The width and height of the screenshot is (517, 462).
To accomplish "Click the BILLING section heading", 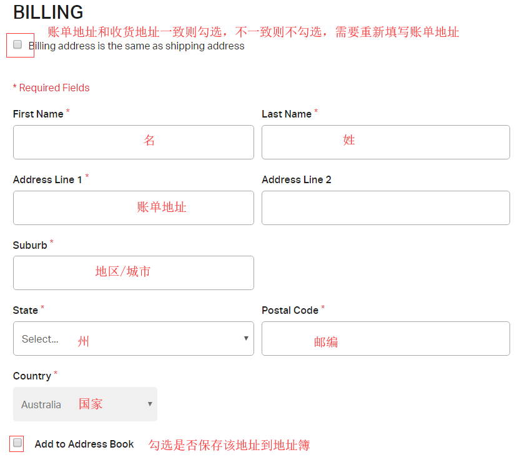I will click(x=48, y=13).
